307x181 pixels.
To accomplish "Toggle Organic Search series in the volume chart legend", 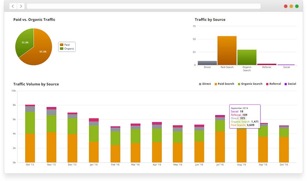I will point(250,84).
